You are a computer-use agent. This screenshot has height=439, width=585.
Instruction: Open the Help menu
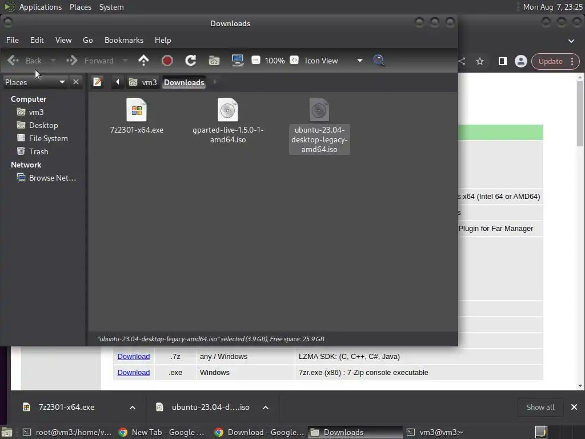coord(163,40)
